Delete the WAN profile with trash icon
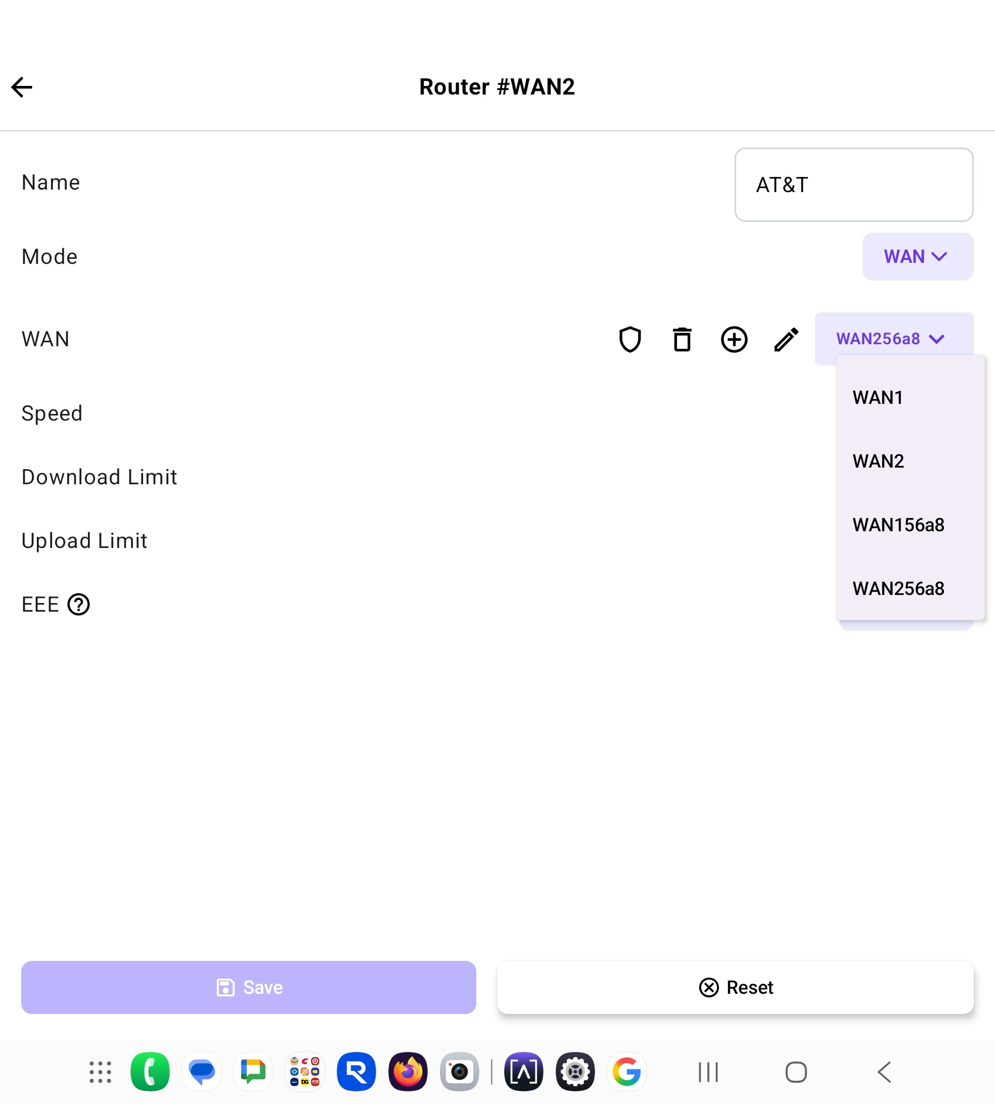Screen dimensions: 995x1104 [682, 339]
